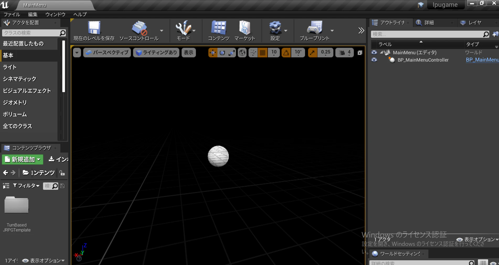Save search icon next to content filter
499x265 pixels.
pyautogui.click(x=62, y=186)
